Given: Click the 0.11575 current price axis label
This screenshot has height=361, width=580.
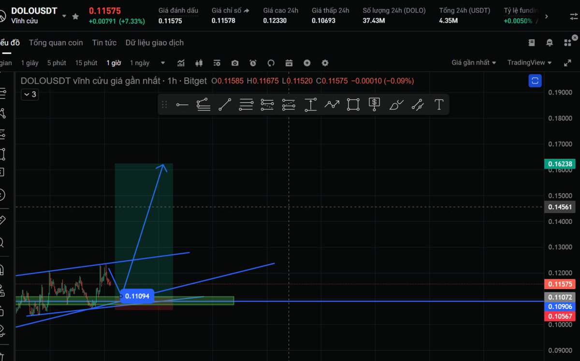Looking at the screenshot, I should coord(560,284).
